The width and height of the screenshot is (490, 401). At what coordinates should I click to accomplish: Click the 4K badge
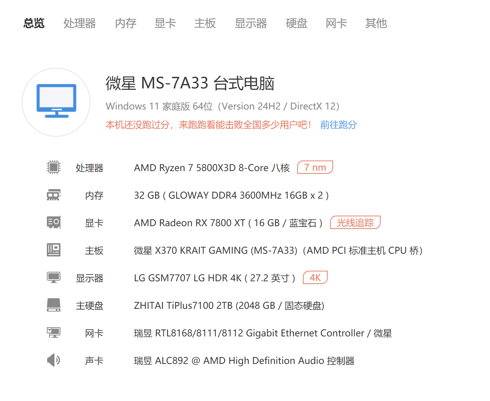click(315, 278)
